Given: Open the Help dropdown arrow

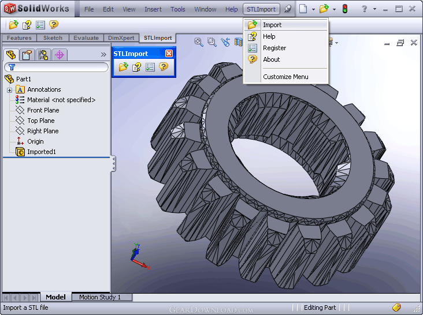Looking at the screenshot, I should click(374, 9).
